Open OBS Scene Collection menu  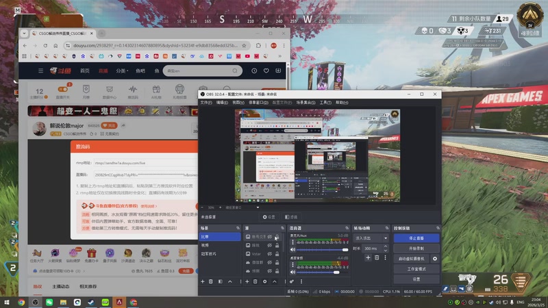pos(306,102)
